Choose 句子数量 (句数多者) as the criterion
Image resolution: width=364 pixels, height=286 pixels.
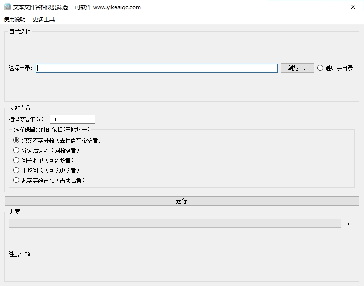pyautogui.click(x=16, y=160)
